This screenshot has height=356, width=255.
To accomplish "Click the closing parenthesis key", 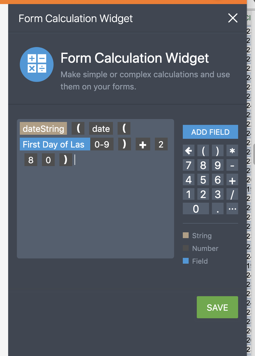I will click(217, 150).
